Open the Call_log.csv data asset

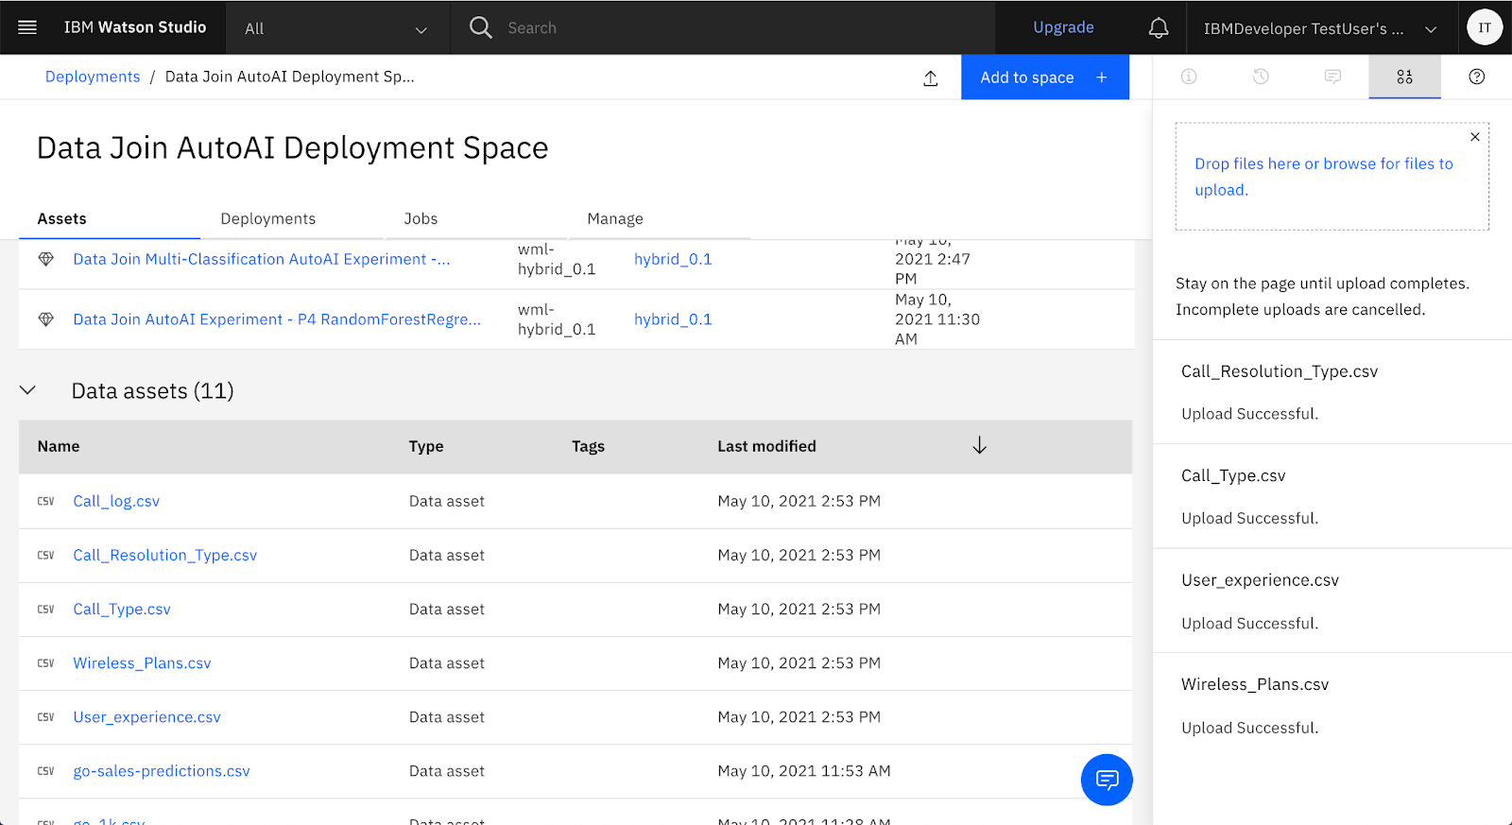[x=116, y=501]
